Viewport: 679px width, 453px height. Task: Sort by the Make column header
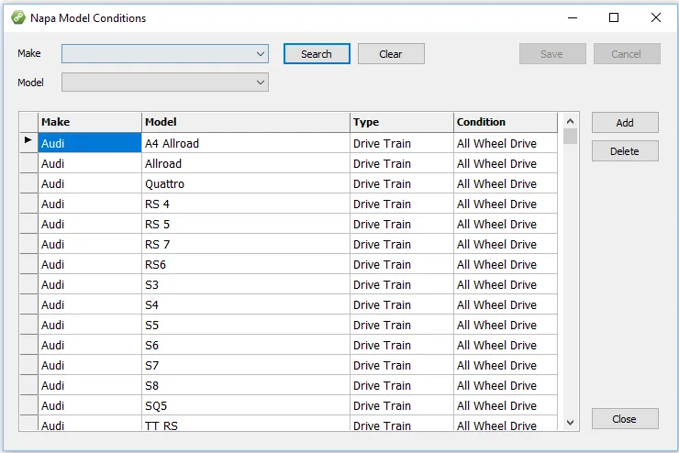pos(90,122)
